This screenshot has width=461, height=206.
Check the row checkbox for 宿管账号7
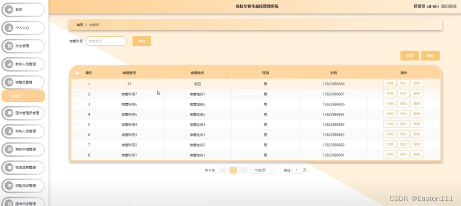click(77, 94)
